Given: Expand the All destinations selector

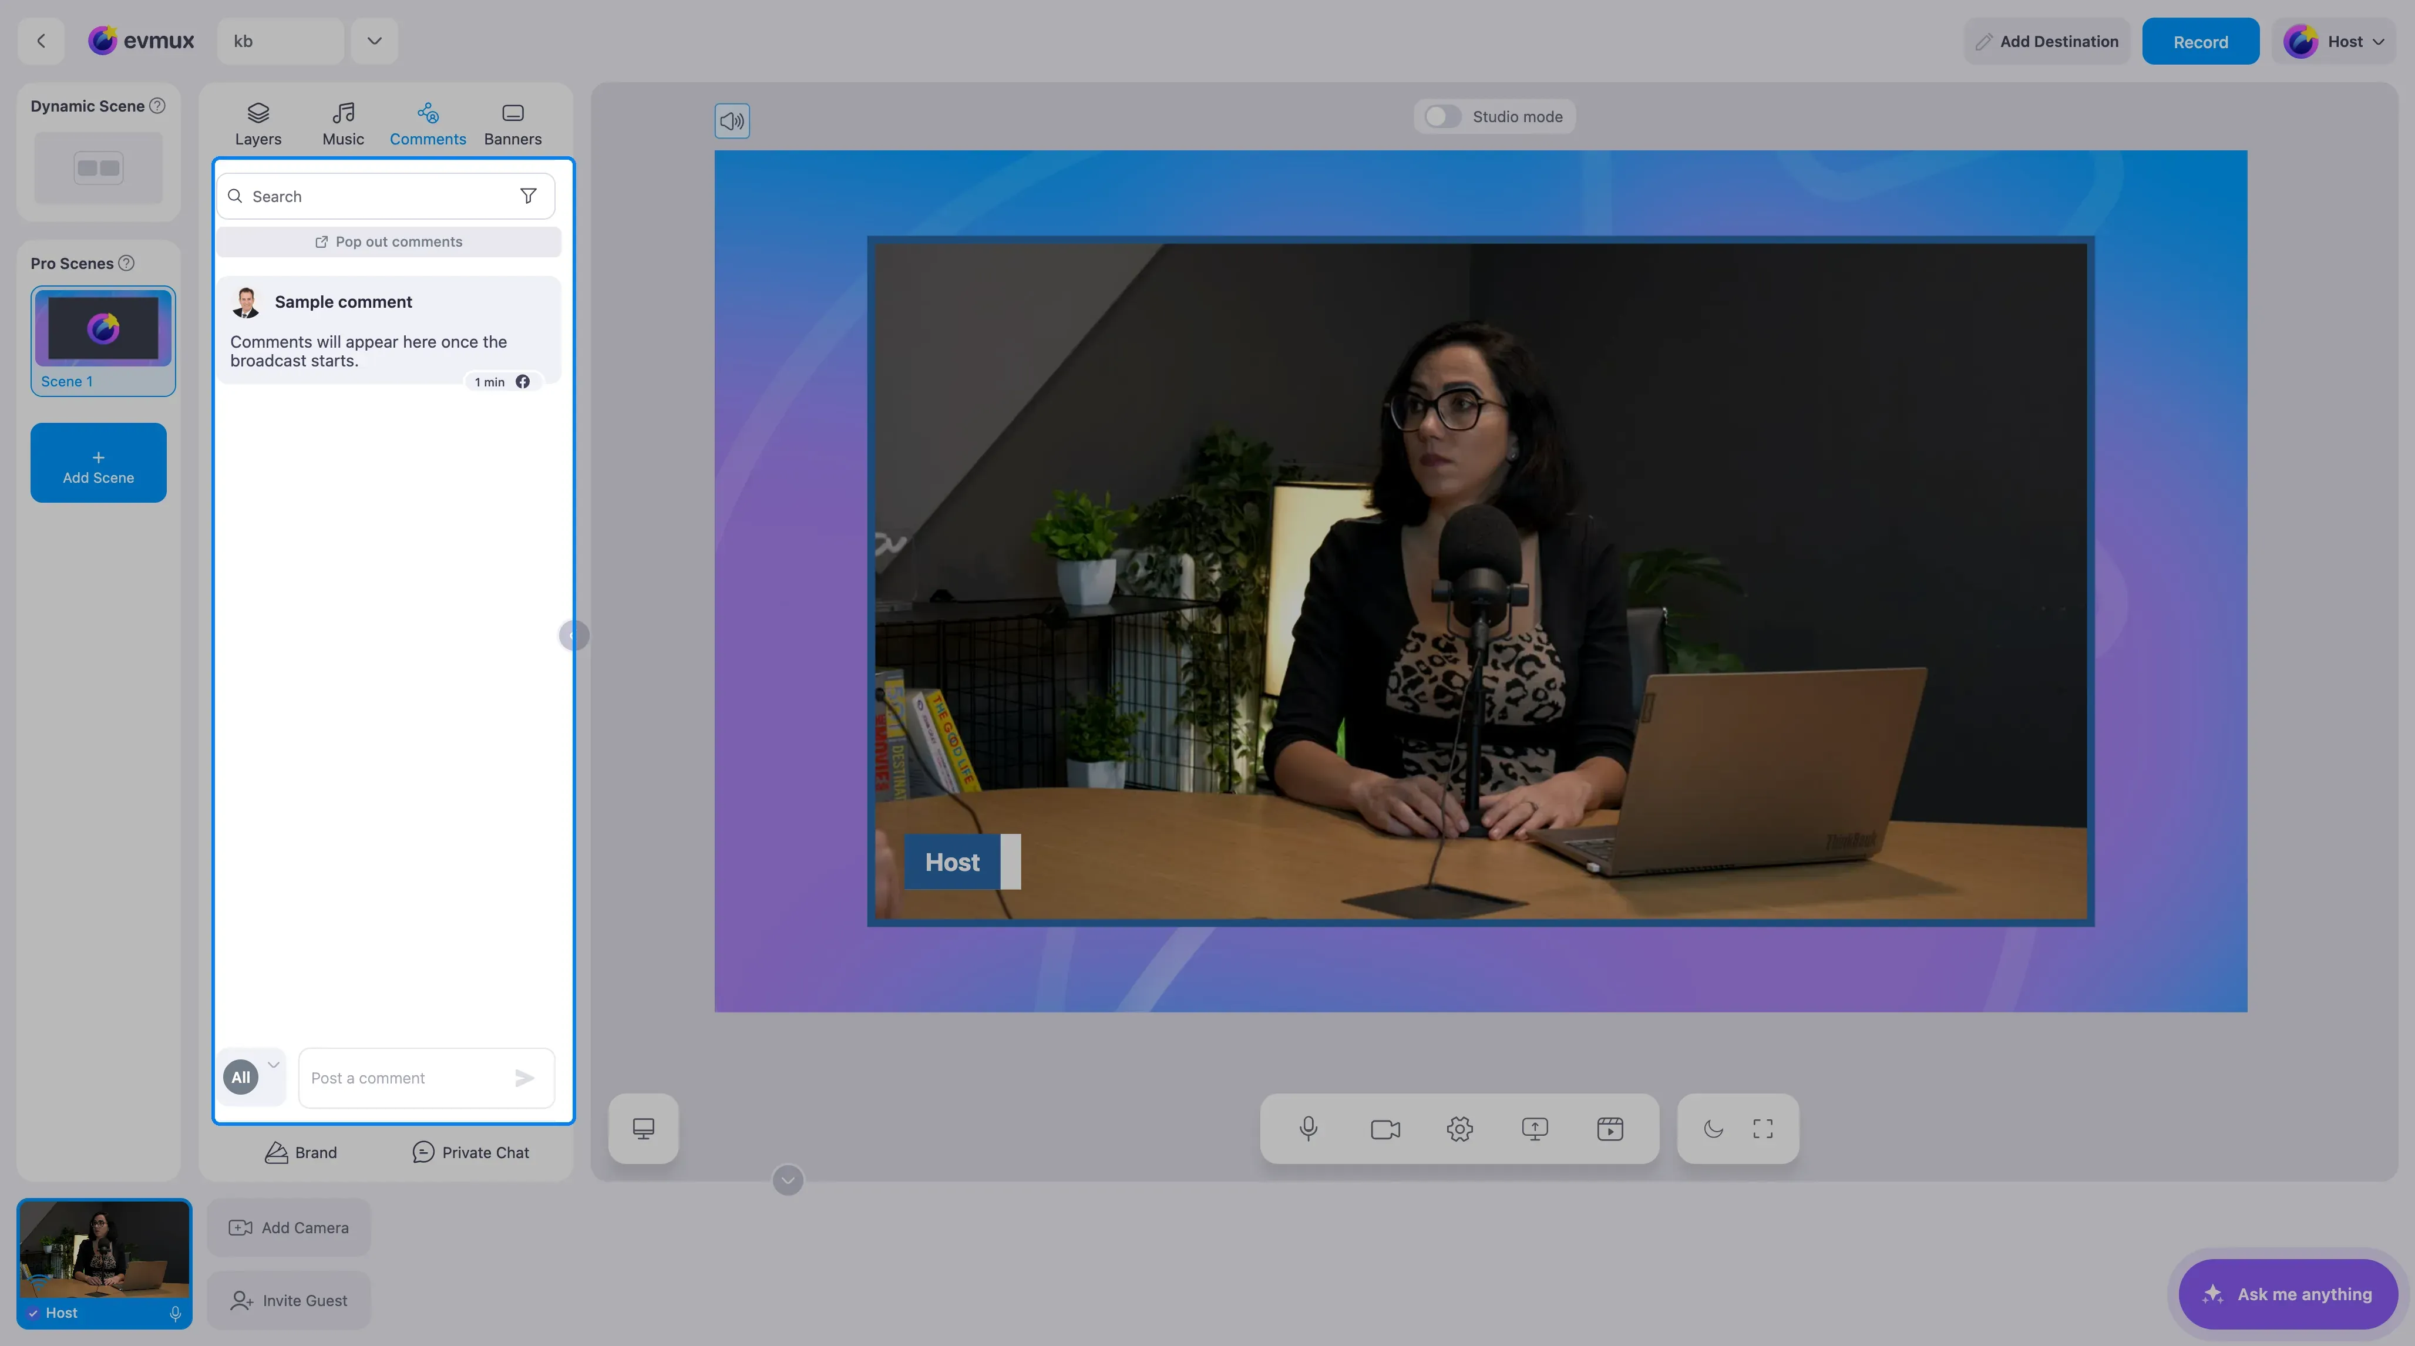Looking at the screenshot, I should [252, 1076].
